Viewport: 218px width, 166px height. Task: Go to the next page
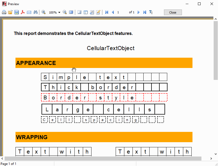tap(138, 12)
